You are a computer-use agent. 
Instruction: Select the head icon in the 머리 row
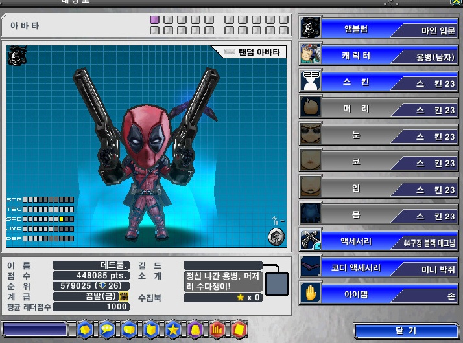[311, 107]
